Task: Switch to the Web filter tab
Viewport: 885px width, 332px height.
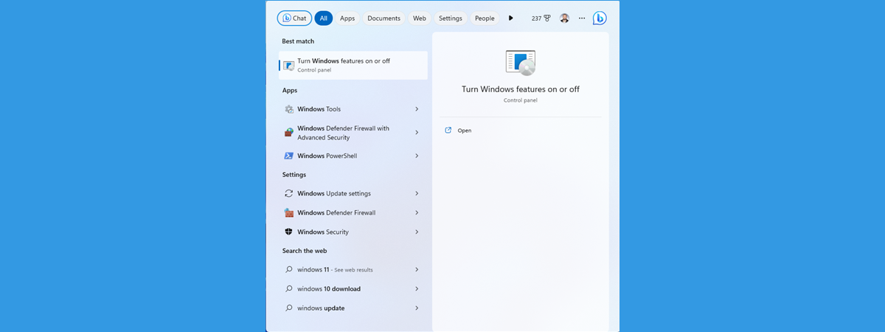Action: pos(420,18)
